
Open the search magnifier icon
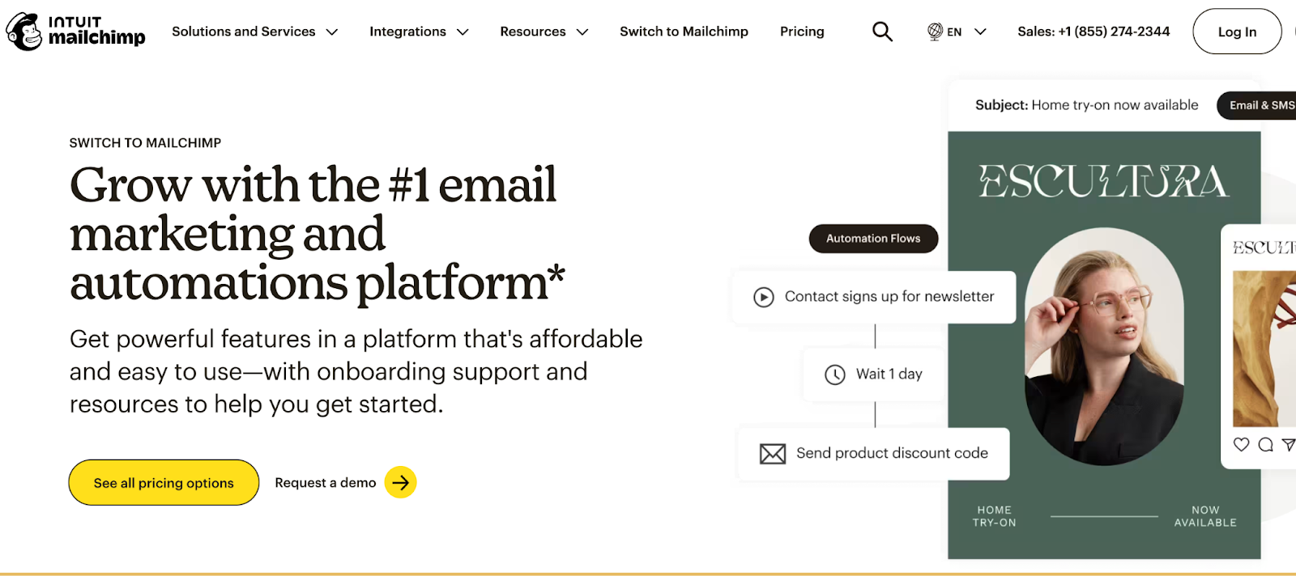click(x=881, y=31)
